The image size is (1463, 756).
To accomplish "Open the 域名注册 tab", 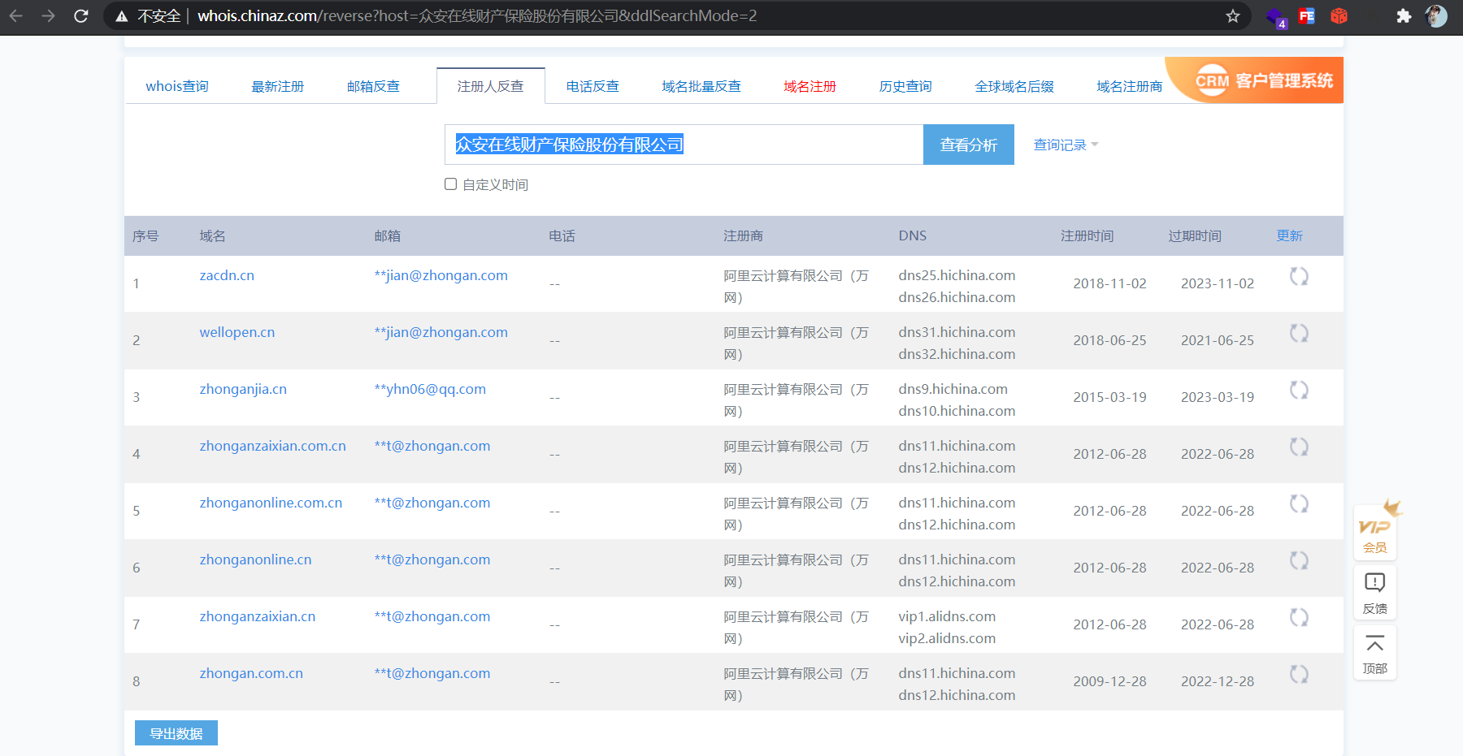I will 810,86.
